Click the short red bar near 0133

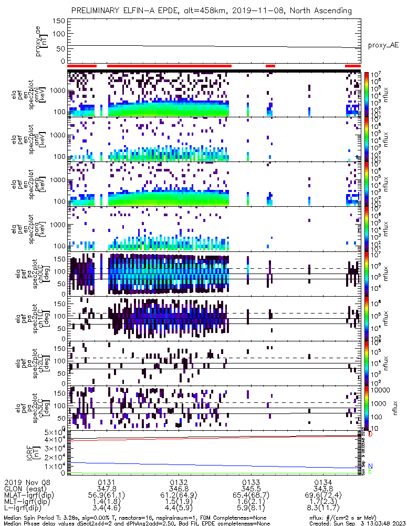(270, 66)
